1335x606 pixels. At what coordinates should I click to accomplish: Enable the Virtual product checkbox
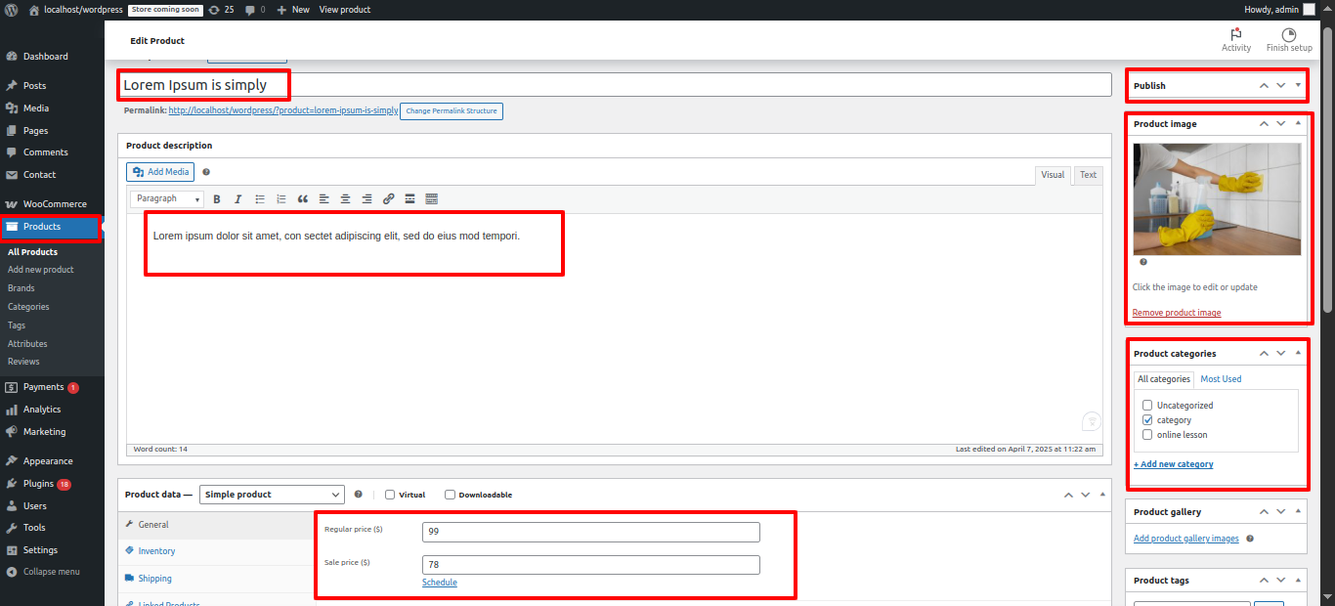tap(390, 495)
